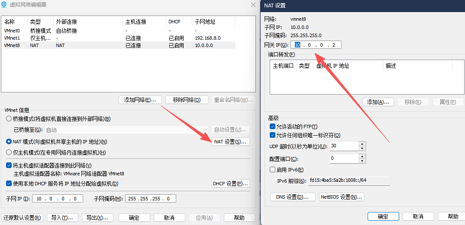Enable the 启用 IPv6 checkbox
This screenshot has height=225, width=465.
tap(272, 170)
